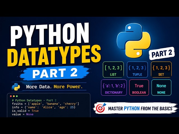Select the LIST datatype card
The height and width of the screenshot is (134, 179).
[113, 70]
